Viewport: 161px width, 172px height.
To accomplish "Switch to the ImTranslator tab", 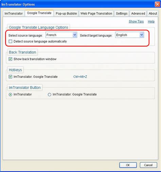I will (x=14, y=14).
